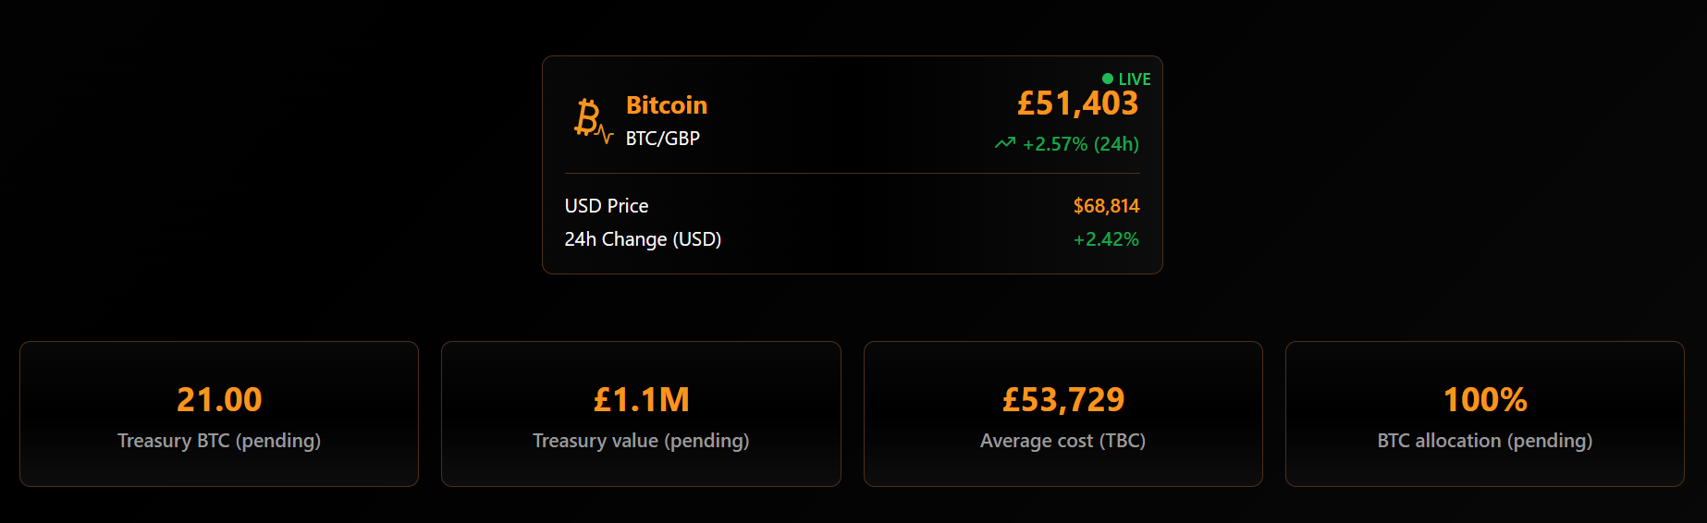Viewport: 1707px width, 523px height.
Task: Click the LIVE indicator label
Action: click(x=1135, y=79)
